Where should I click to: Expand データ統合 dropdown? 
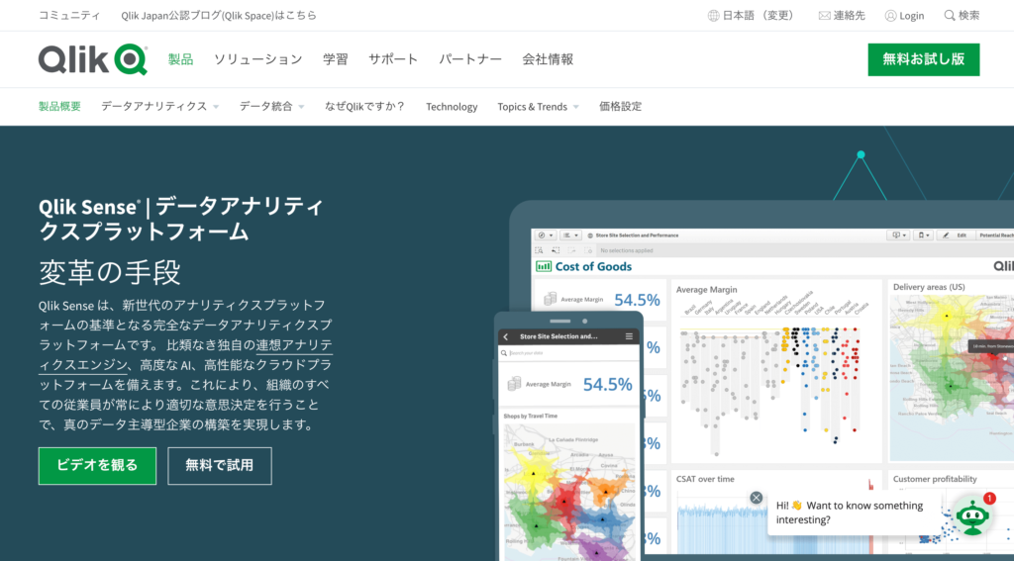(301, 107)
